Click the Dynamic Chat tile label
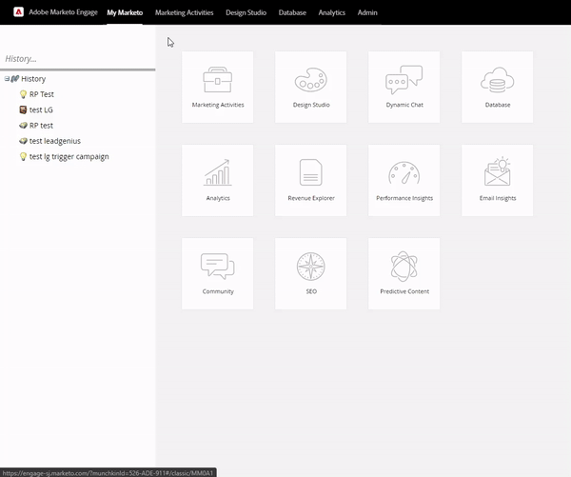This screenshot has width=571, height=477. (404, 105)
